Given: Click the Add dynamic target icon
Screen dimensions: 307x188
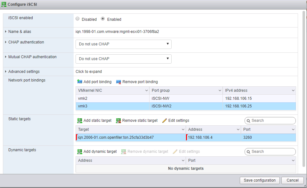Looking at the screenshot, I should [x=80, y=152].
